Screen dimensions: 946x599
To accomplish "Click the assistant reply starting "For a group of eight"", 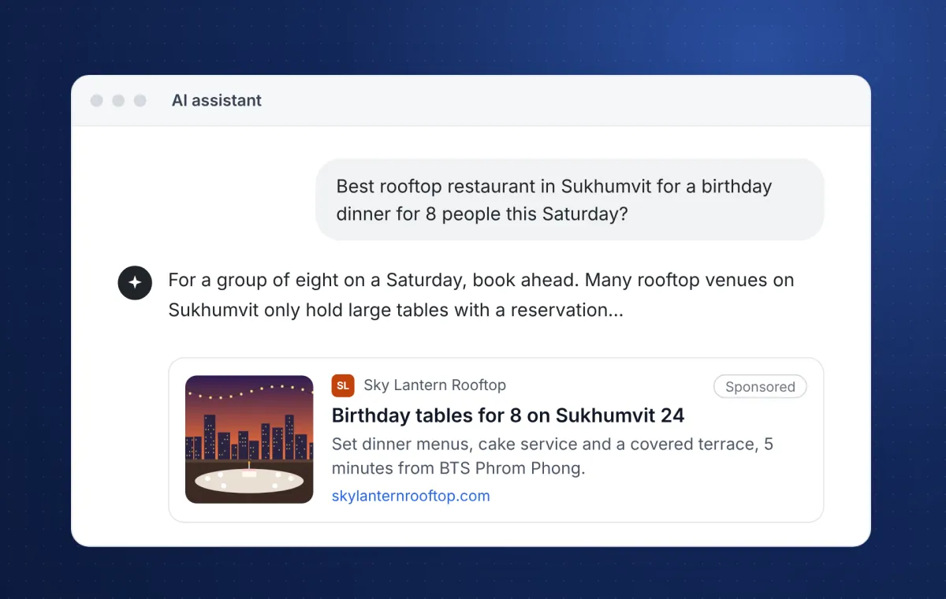I will coord(481,295).
